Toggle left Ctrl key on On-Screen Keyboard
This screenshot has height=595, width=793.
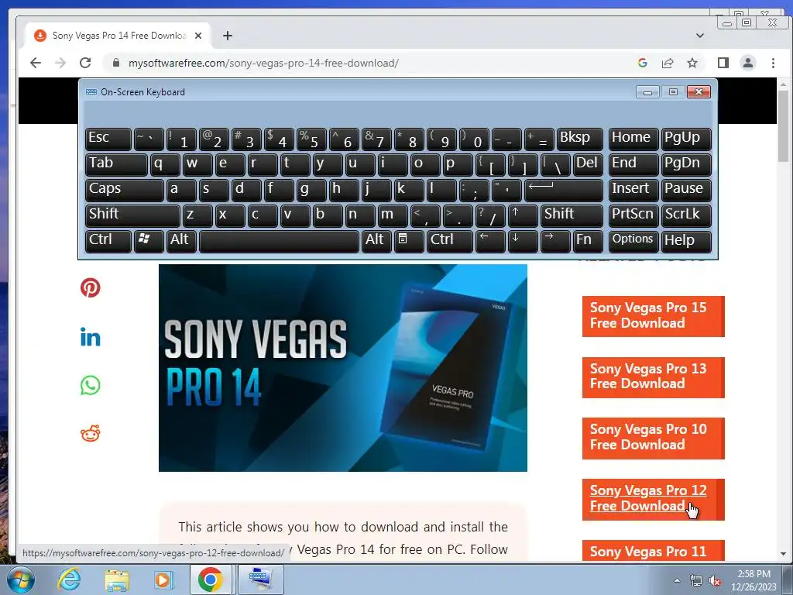pyautogui.click(x=108, y=241)
